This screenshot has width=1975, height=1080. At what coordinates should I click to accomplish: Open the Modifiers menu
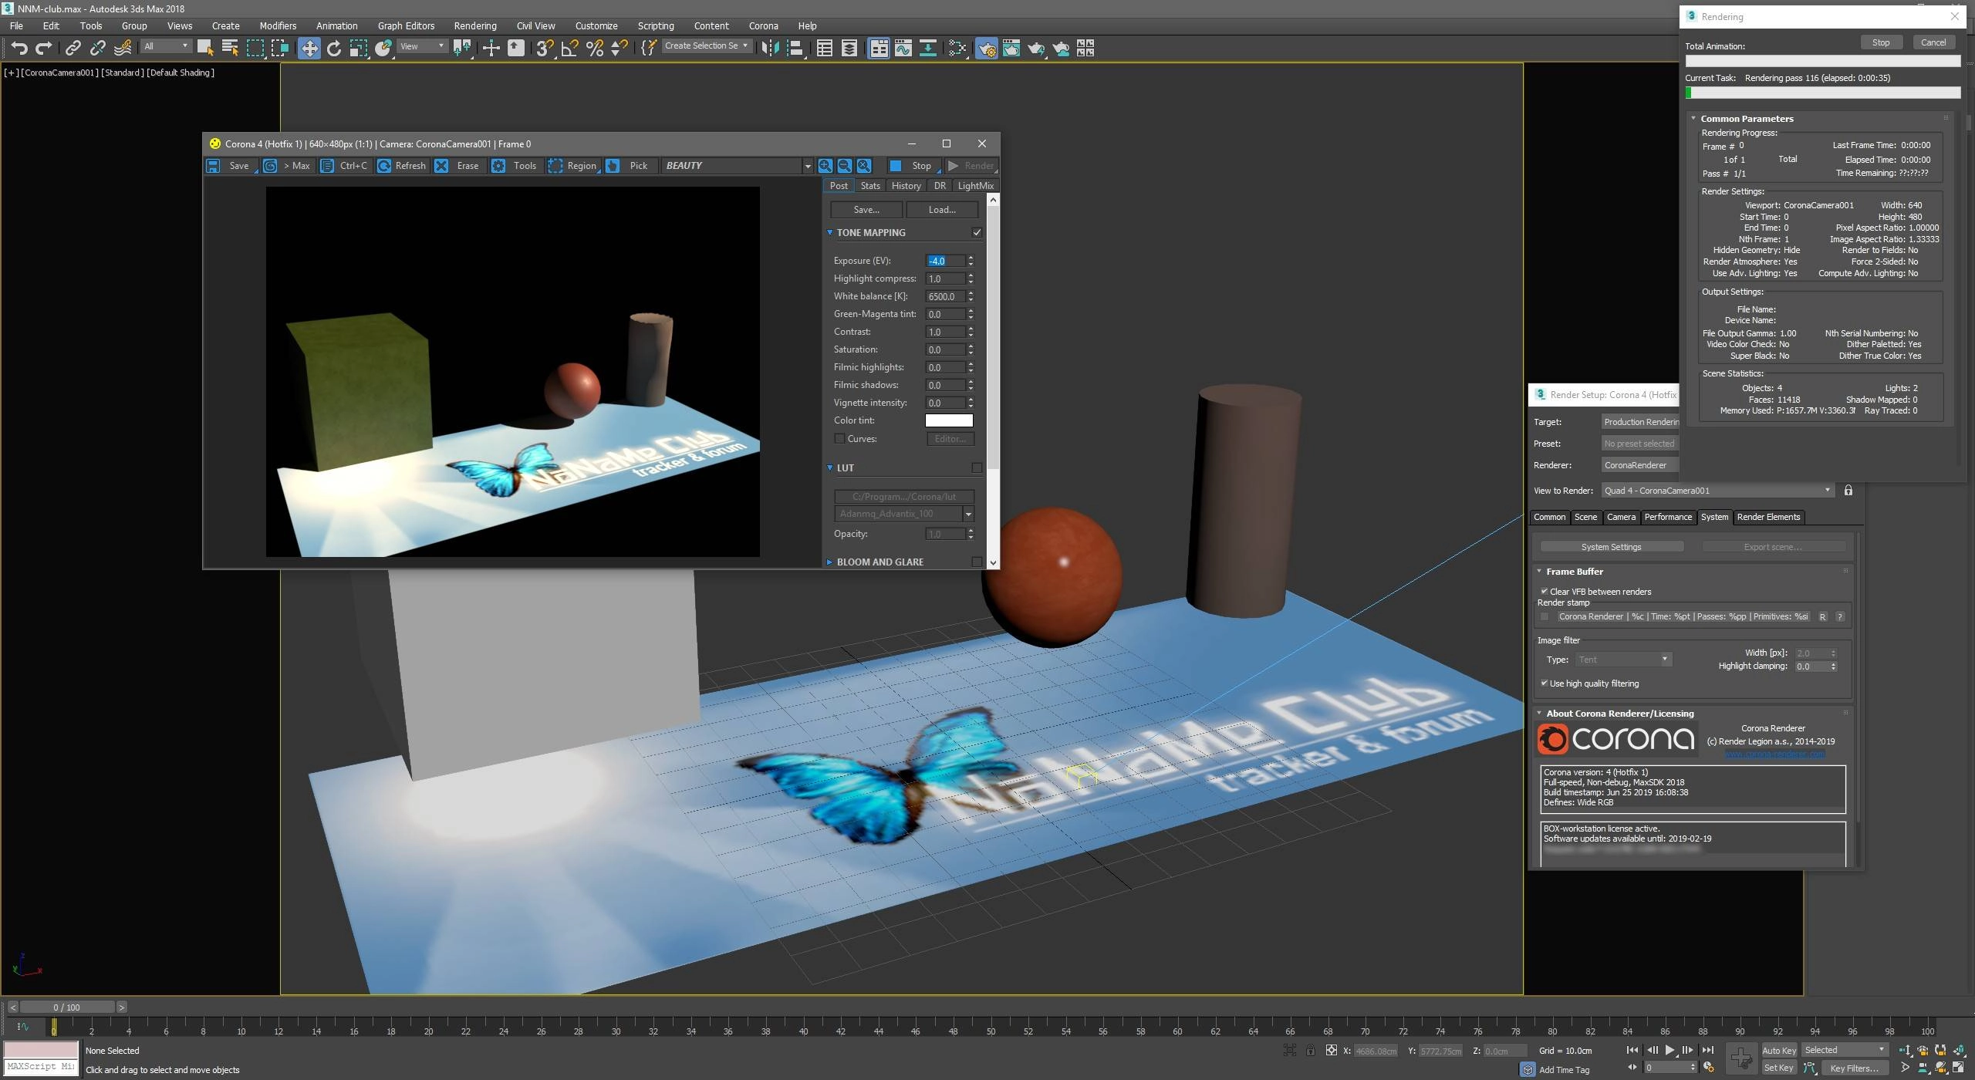(278, 25)
